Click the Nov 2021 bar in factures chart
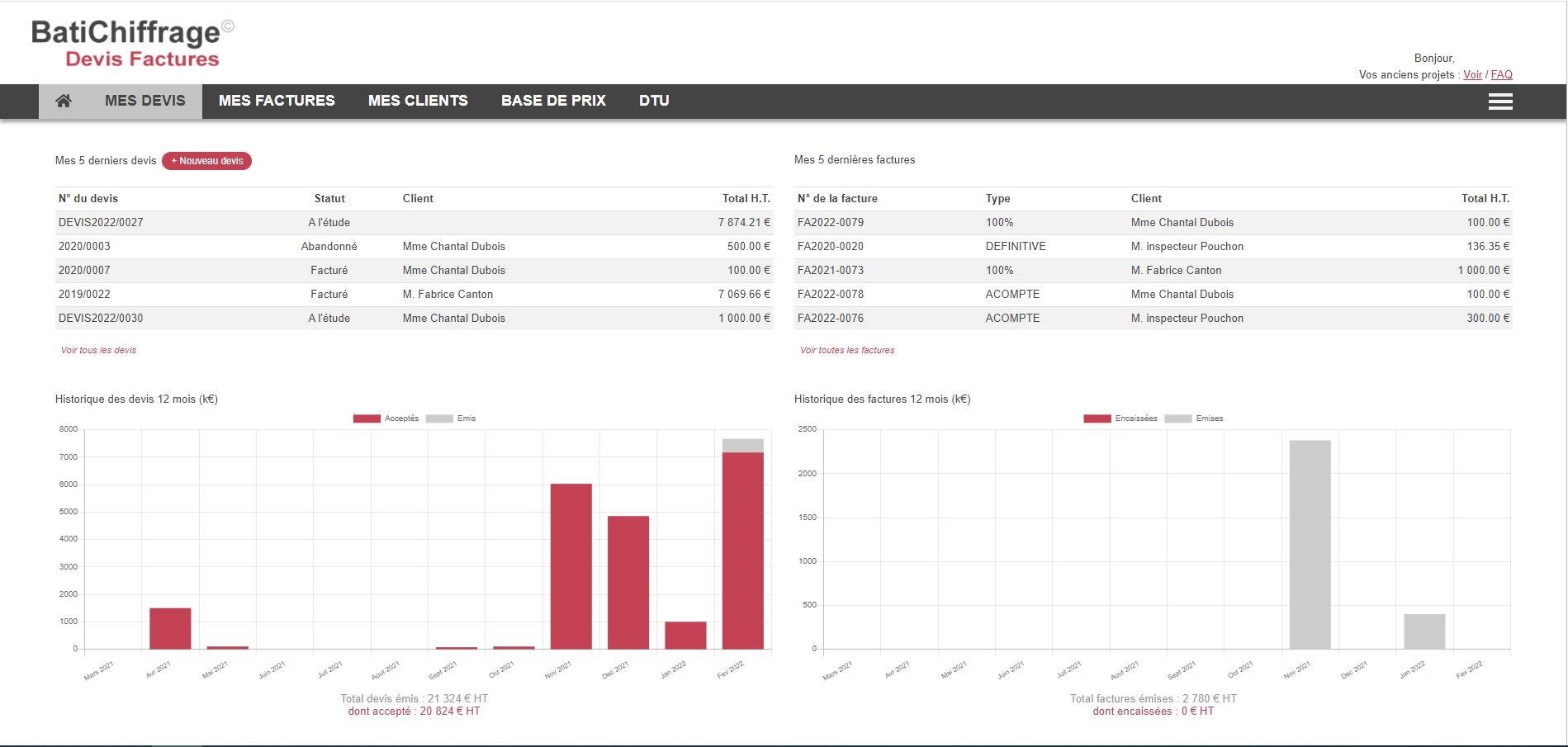 click(x=1310, y=545)
